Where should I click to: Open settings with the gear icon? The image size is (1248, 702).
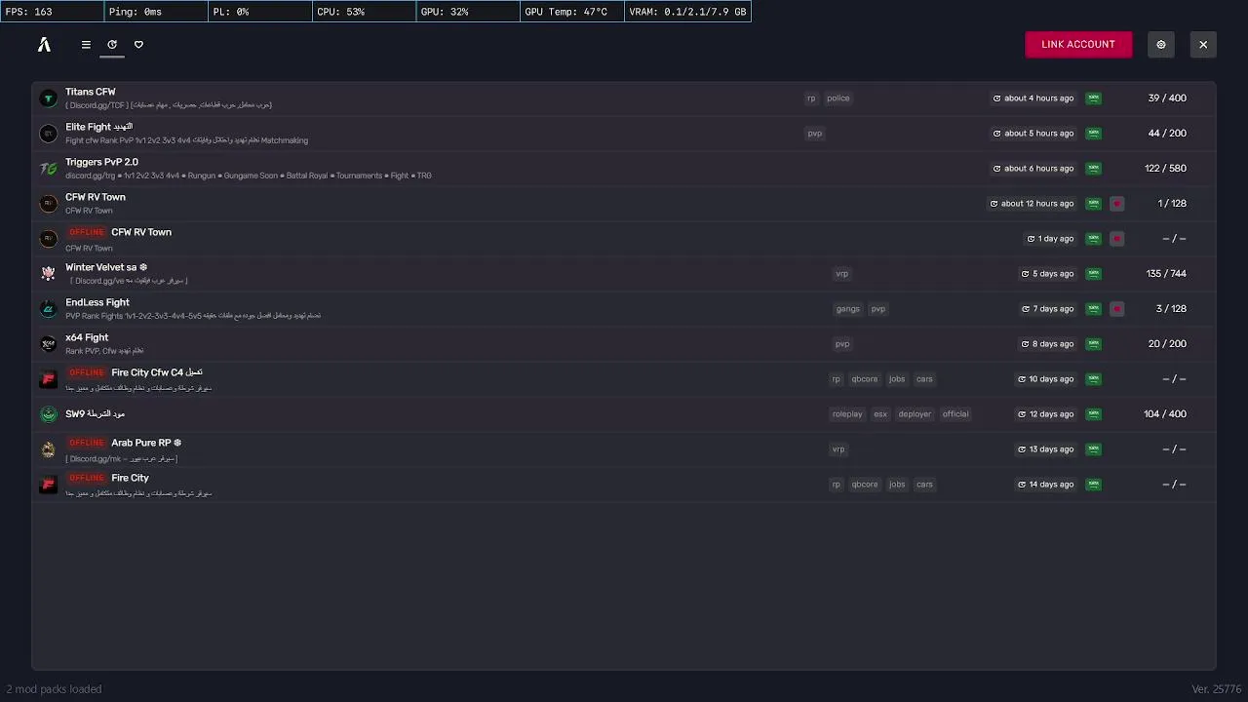[1160, 45]
